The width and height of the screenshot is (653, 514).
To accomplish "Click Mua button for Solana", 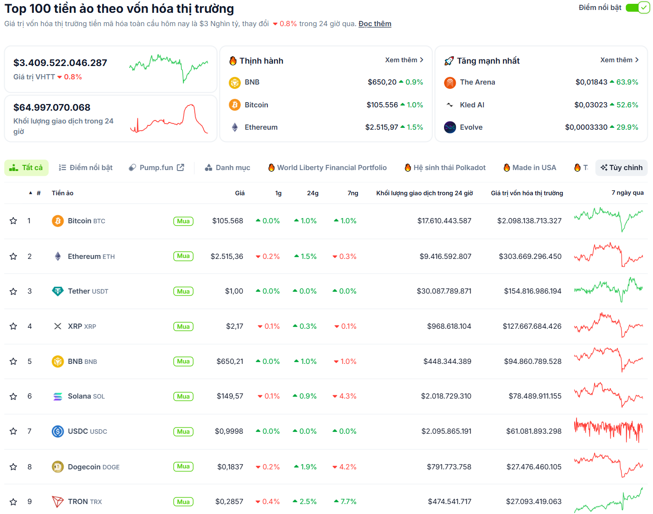I will (183, 396).
